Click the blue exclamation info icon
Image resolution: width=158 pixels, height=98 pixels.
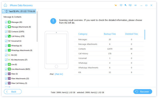(53, 21)
